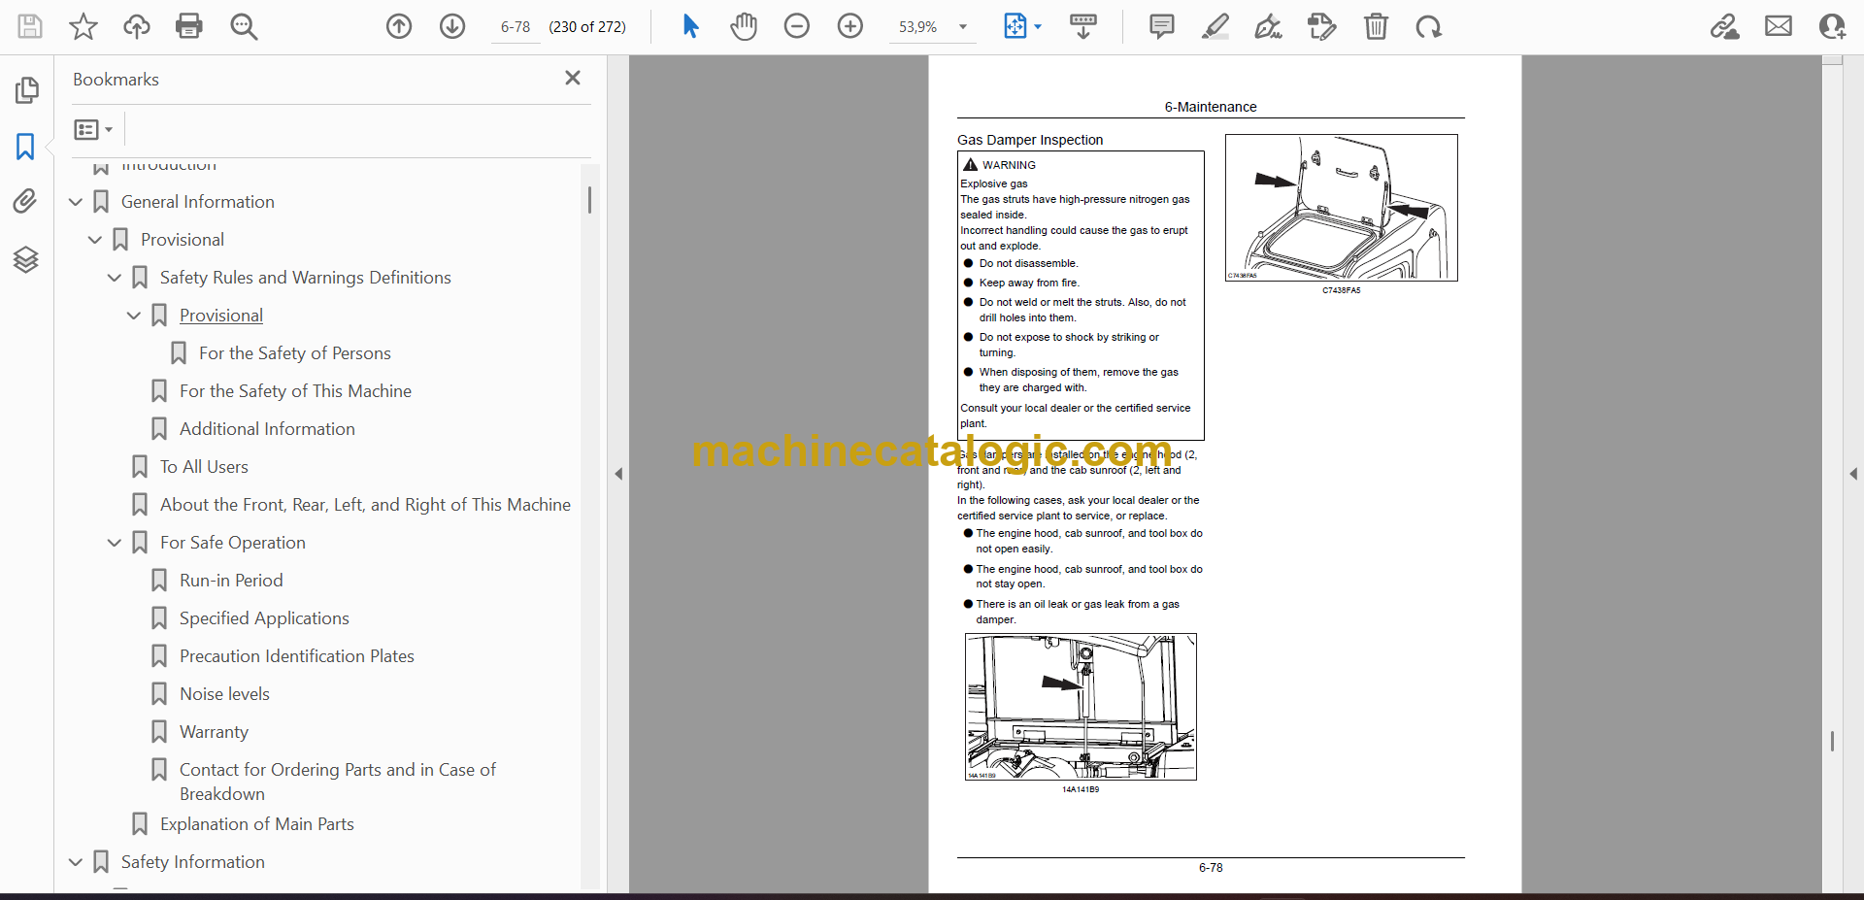The height and width of the screenshot is (900, 1864).
Task: Collapse the Safety Information bookmark chevron
Action: tap(76, 862)
